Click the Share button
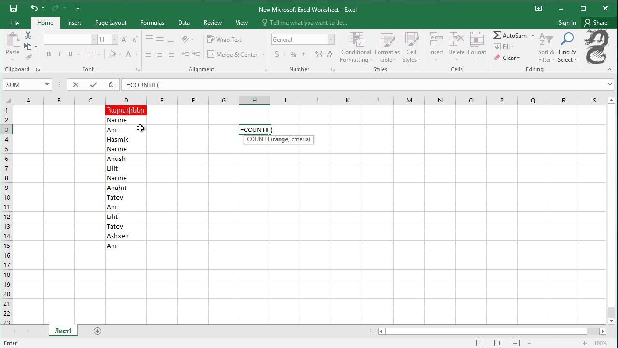The image size is (618, 348). click(596, 23)
